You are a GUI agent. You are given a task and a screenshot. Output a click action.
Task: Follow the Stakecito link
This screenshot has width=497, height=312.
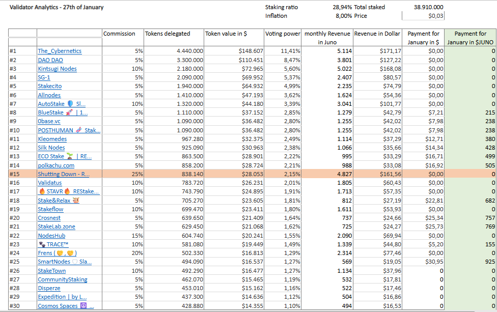[50, 86]
